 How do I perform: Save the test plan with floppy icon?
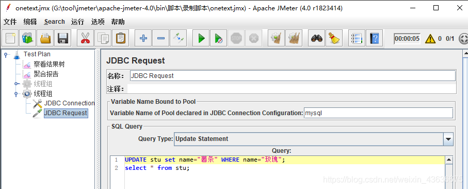point(63,38)
